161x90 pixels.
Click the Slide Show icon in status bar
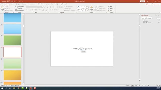tap(143, 86)
